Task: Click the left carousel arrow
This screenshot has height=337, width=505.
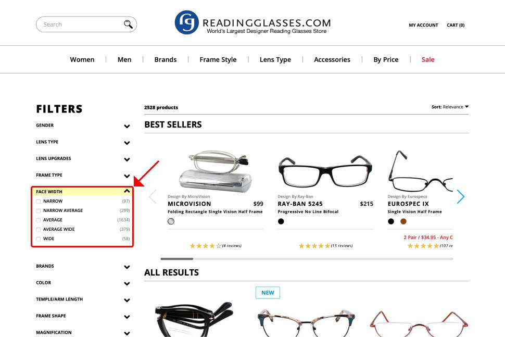Action: (153, 196)
